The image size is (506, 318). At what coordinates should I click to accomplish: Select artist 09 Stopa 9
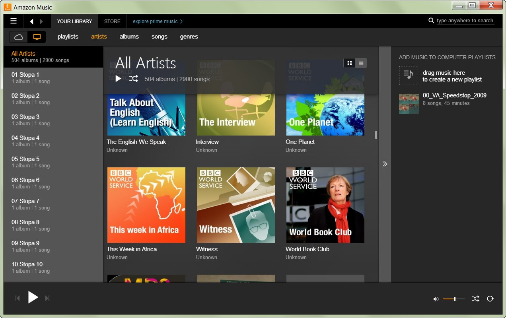(53, 246)
